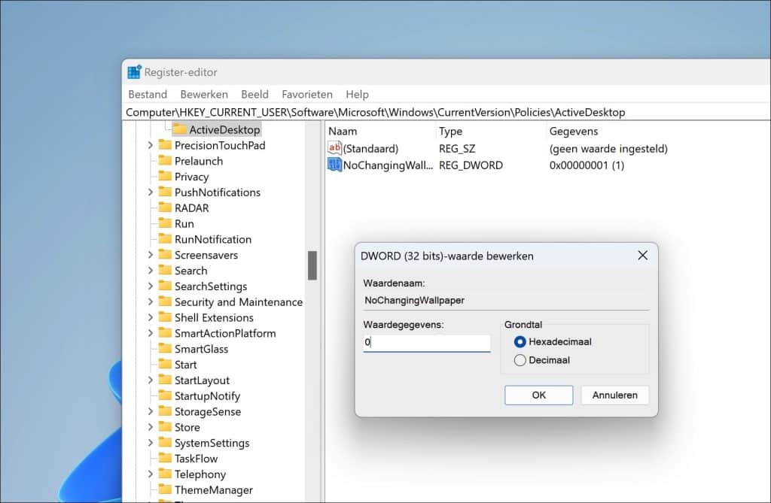Expand the Search tree node
Screen dimensions: 771x503
[152, 270]
